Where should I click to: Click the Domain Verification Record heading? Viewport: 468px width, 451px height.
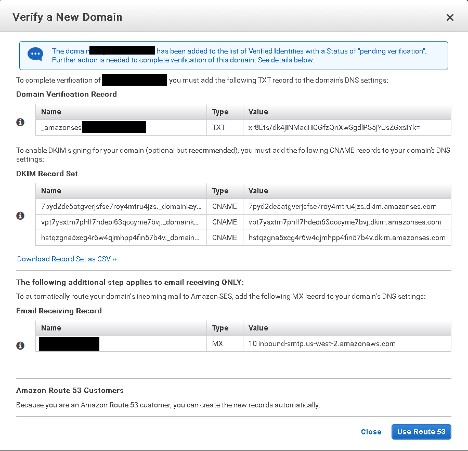(x=66, y=94)
